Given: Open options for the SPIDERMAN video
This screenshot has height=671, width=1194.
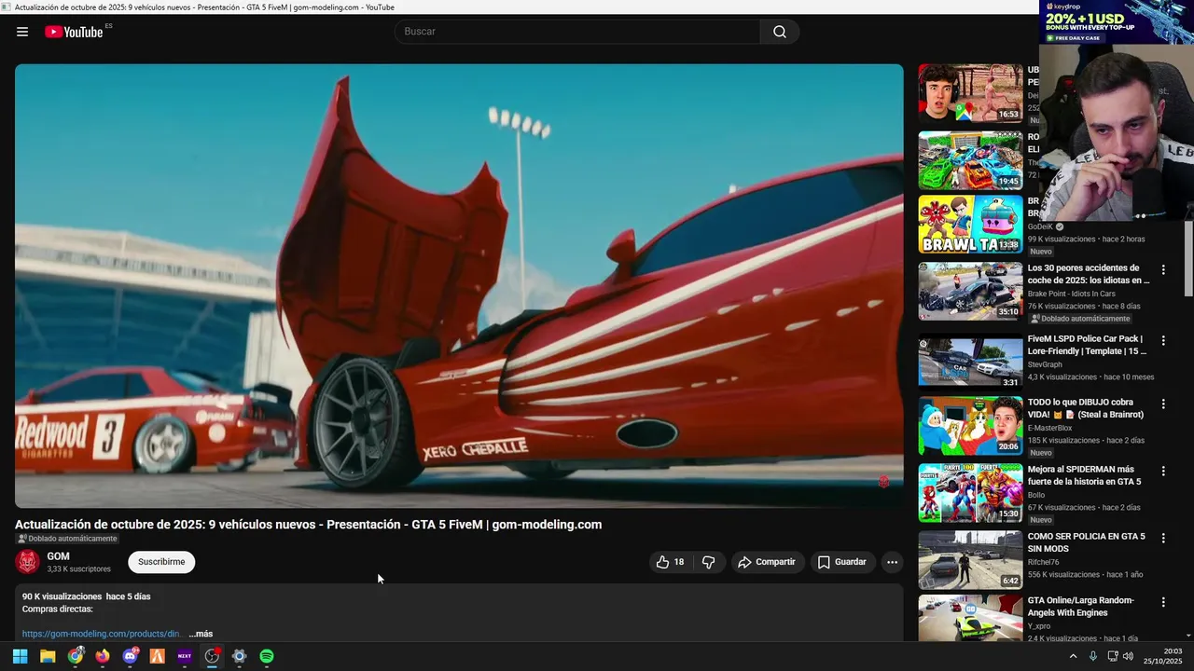Looking at the screenshot, I should 1163,472.
